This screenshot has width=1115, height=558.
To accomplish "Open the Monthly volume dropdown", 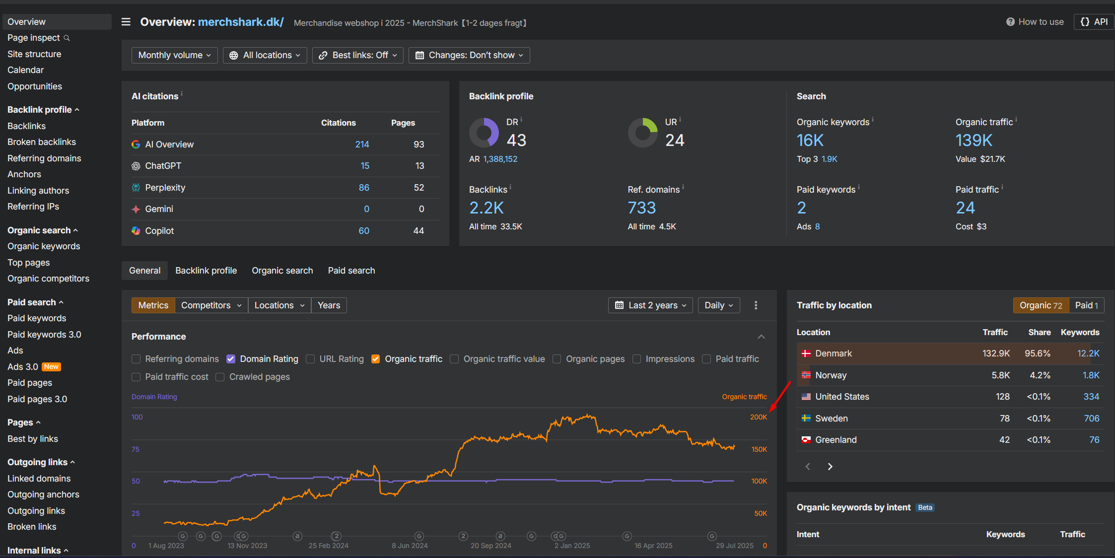I will (174, 55).
